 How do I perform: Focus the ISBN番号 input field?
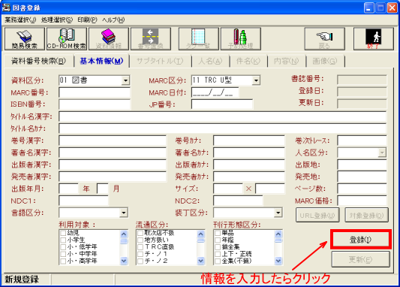[95, 104]
